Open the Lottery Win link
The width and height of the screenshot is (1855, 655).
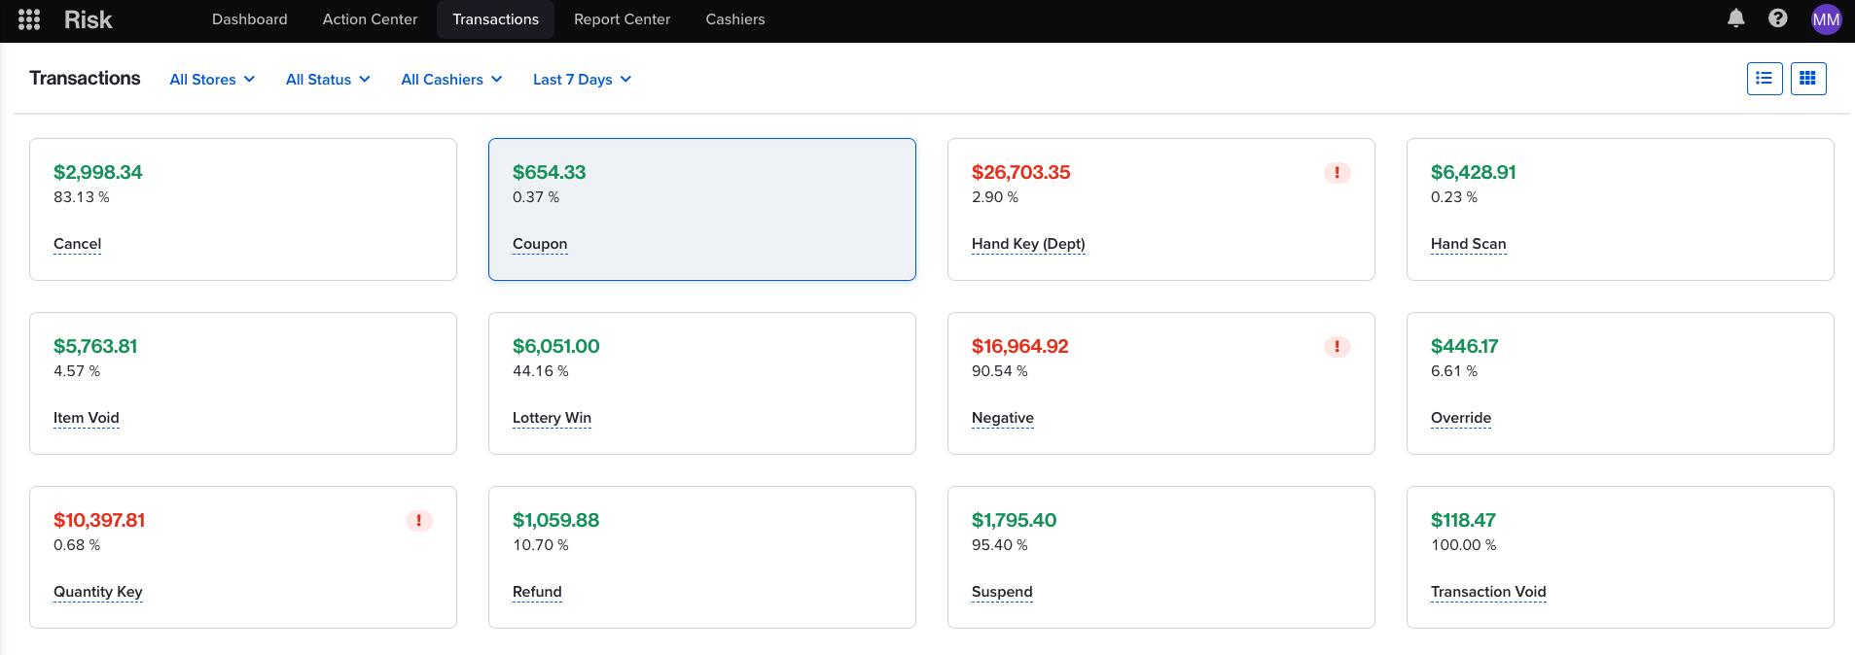(x=552, y=418)
